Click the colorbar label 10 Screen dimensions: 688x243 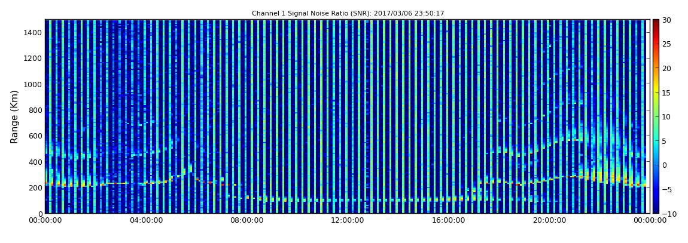point(666,117)
